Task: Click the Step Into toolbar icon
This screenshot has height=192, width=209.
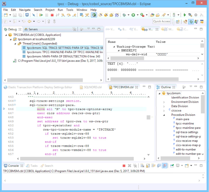Action: click(63, 15)
